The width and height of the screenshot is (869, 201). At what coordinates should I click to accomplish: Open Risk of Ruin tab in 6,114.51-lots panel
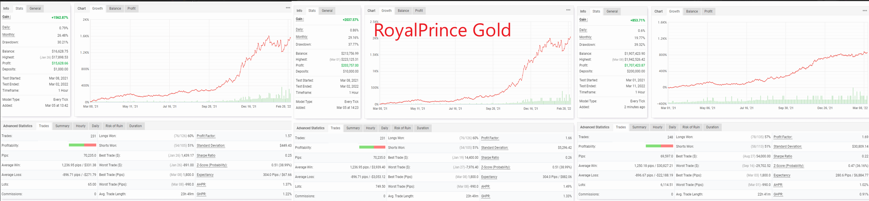[x=691, y=127]
